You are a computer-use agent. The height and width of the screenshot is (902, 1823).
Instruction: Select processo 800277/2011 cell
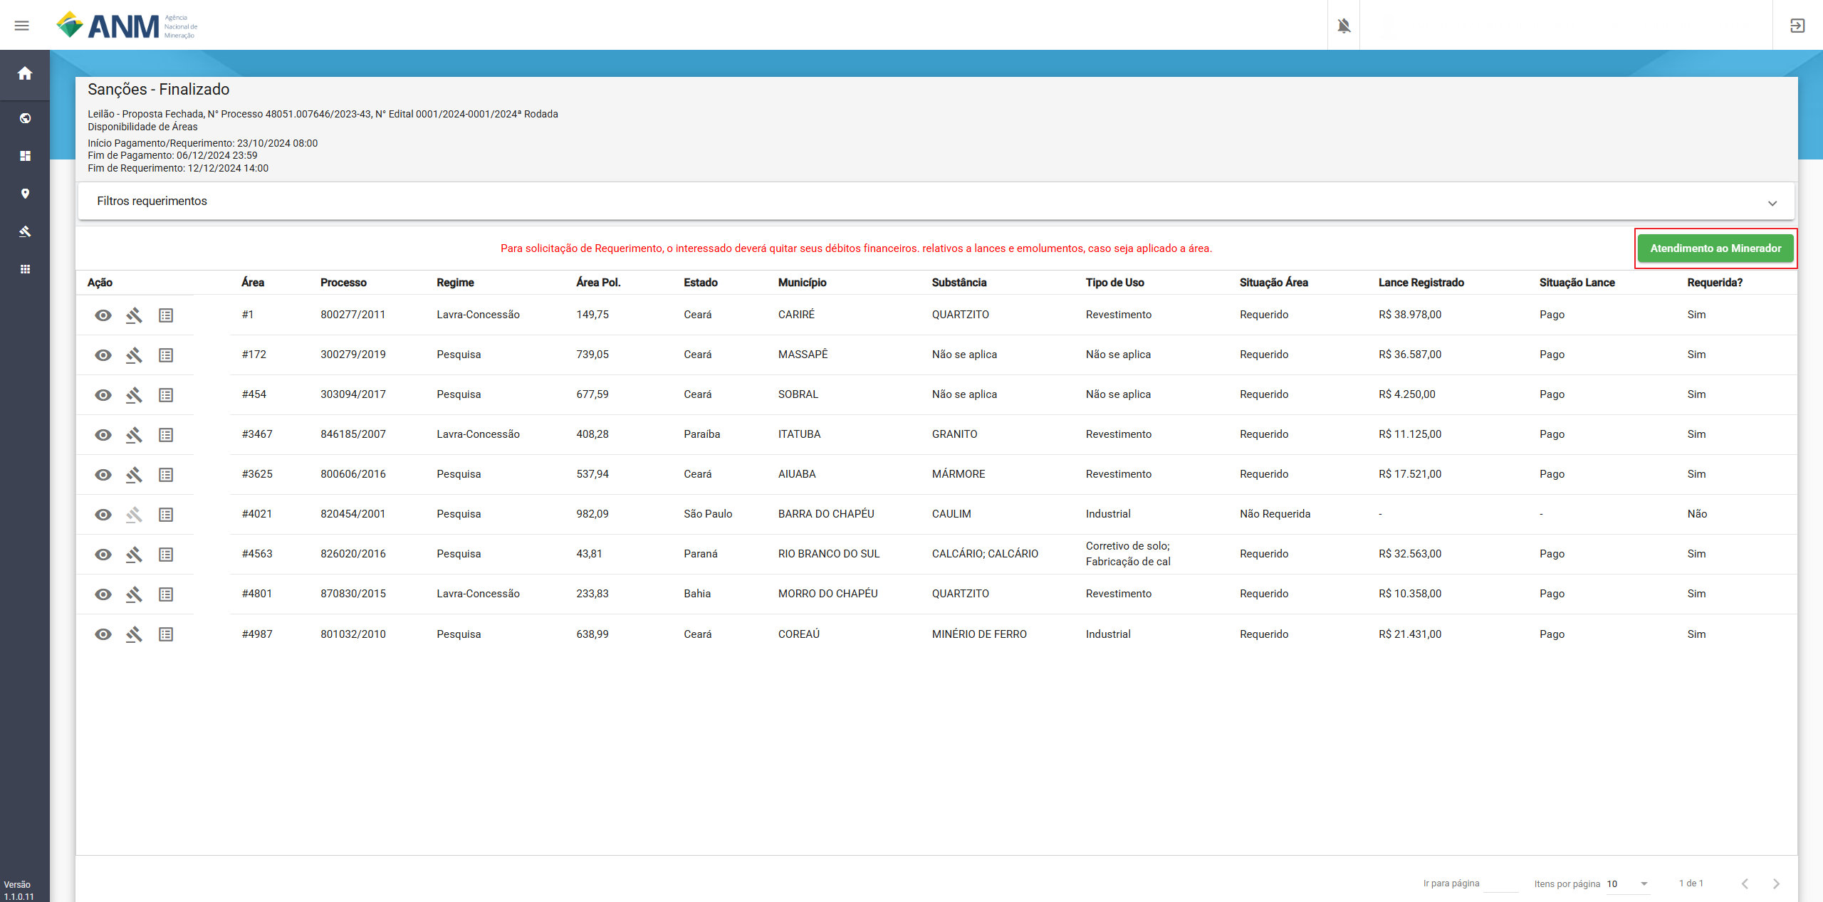pos(352,315)
